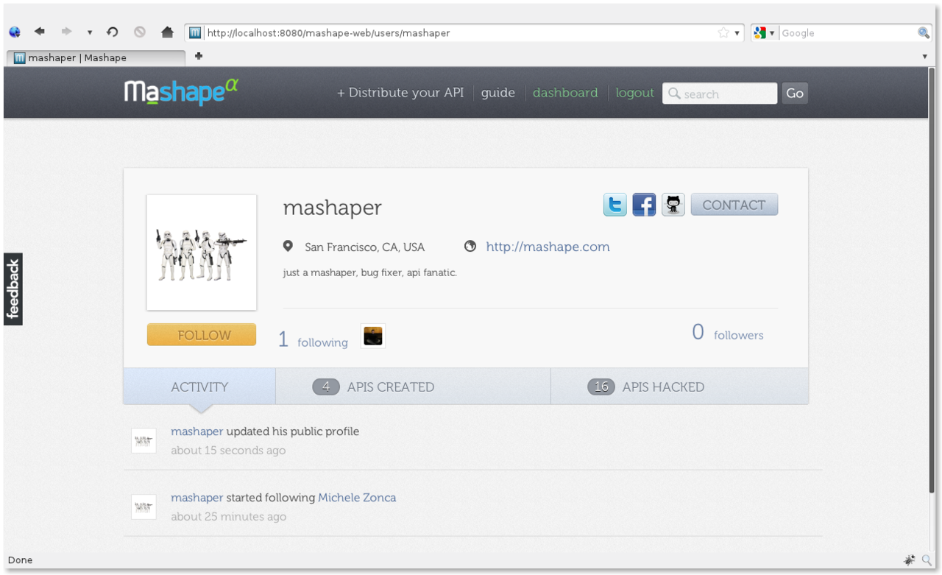Click the "mashaper" profile name heading
The width and height of the screenshot is (942, 575).
(332, 208)
